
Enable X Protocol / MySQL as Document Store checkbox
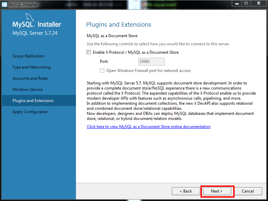(x=88, y=52)
